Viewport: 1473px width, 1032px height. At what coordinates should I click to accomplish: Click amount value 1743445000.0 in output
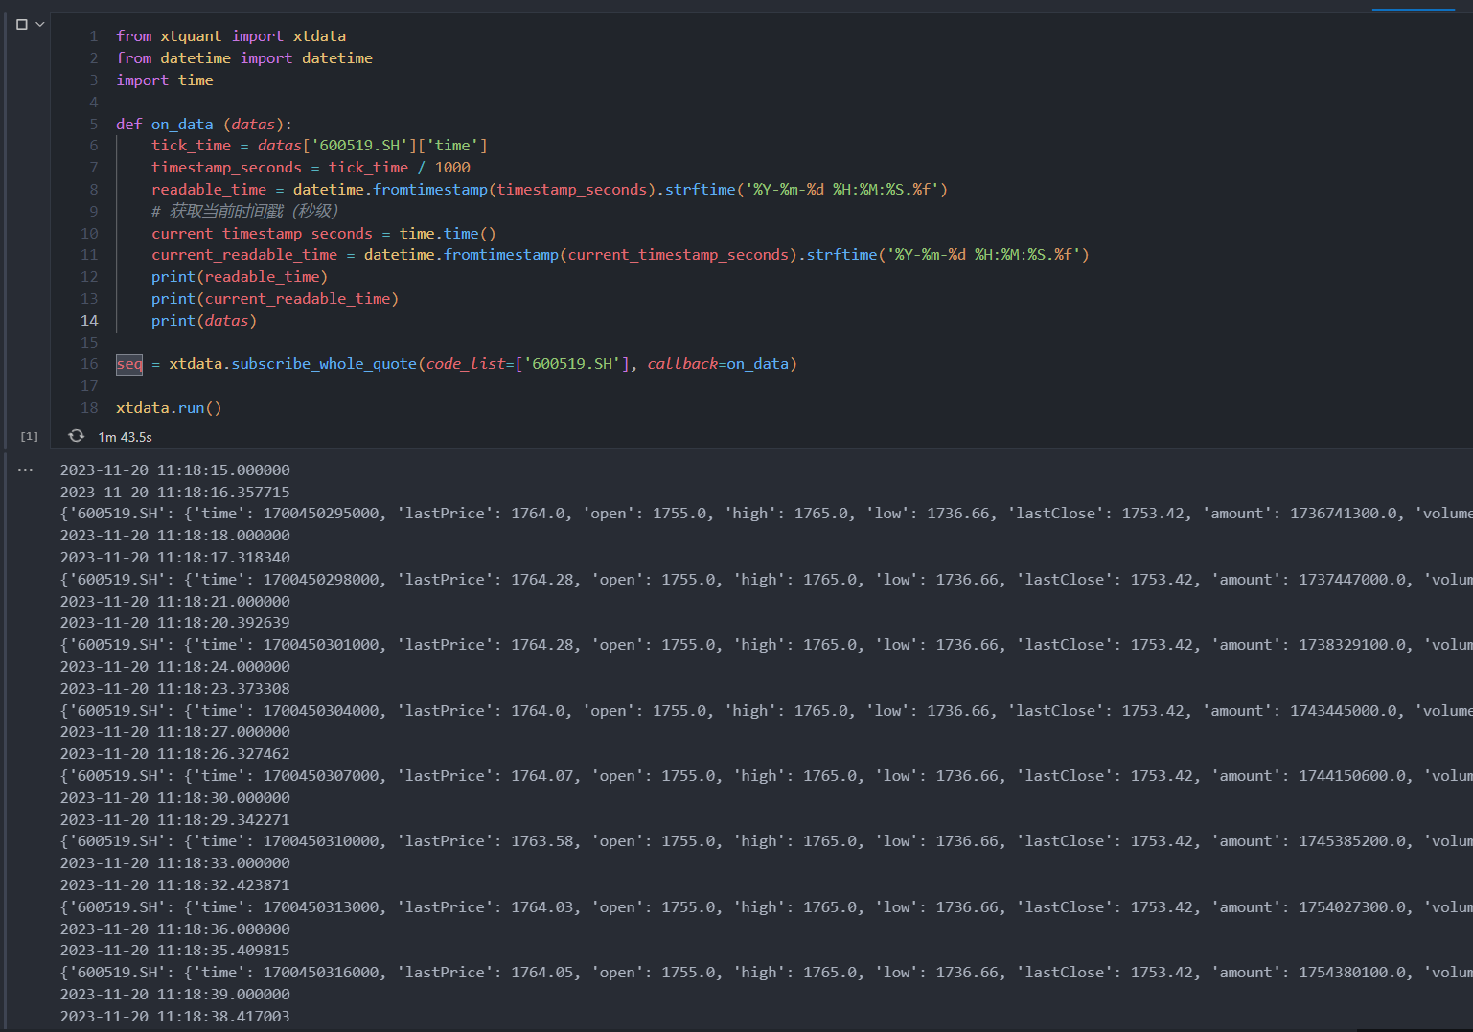tap(1344, 711)
